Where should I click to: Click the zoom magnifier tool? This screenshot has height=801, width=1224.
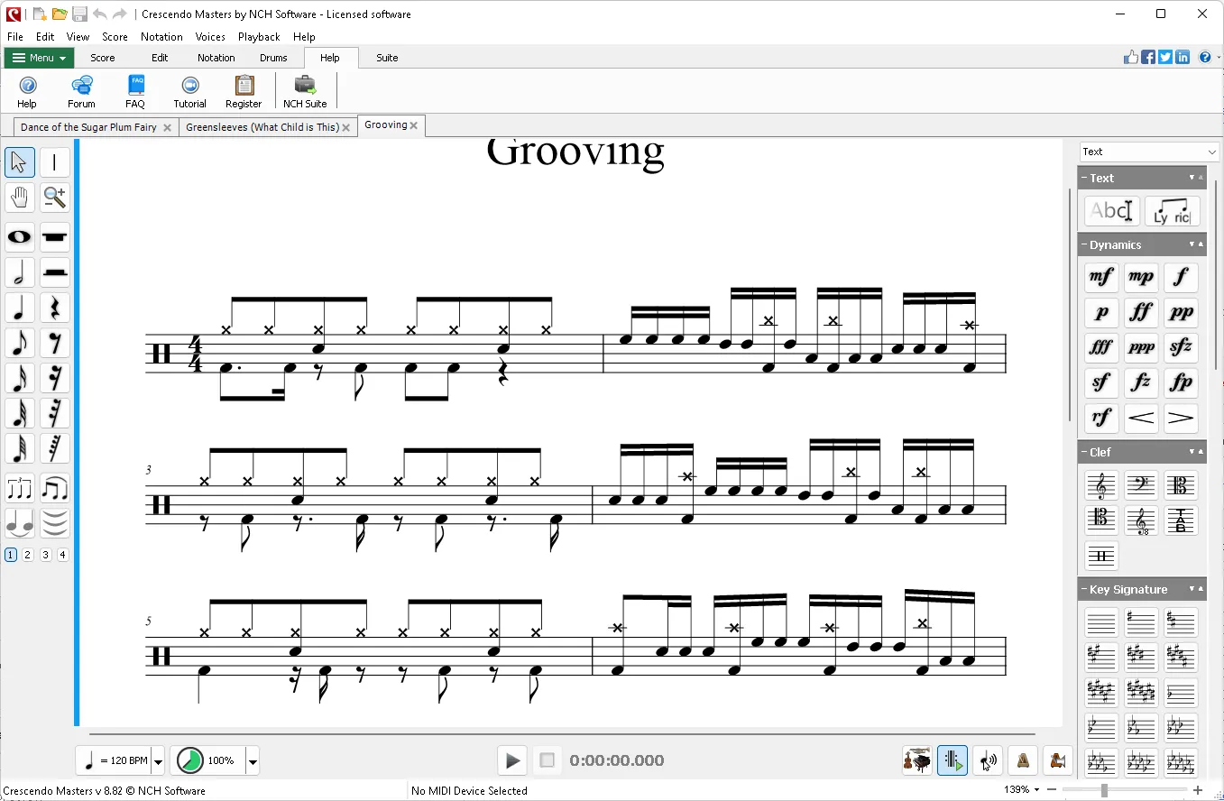55,197
